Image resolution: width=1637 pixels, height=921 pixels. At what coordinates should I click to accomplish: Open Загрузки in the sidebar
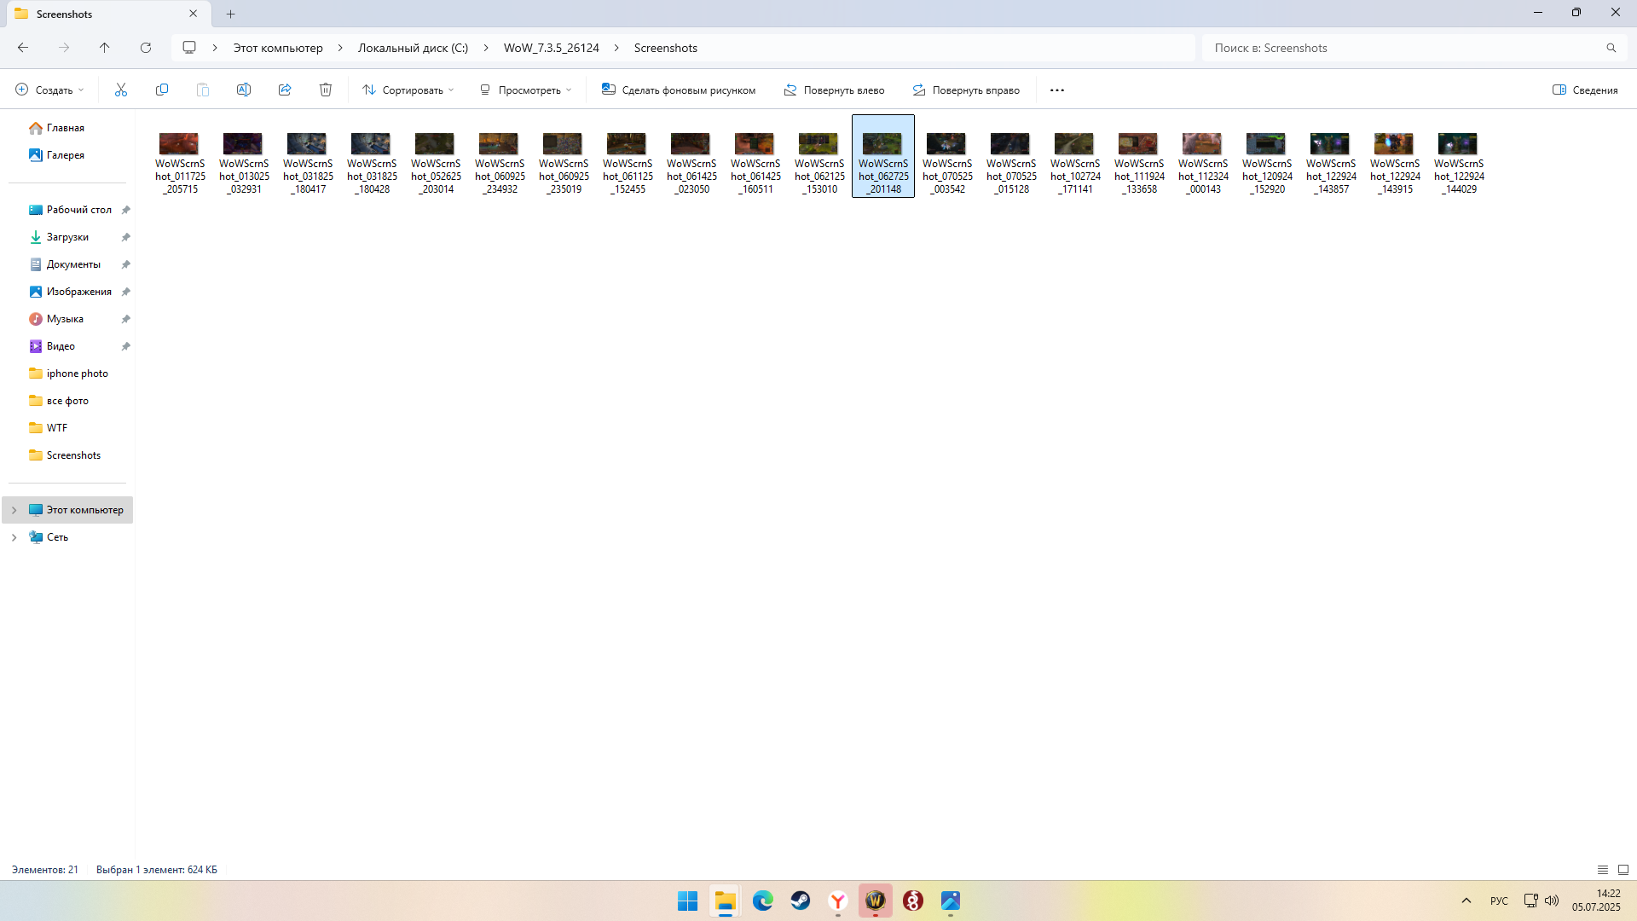(x=67, y=237)
